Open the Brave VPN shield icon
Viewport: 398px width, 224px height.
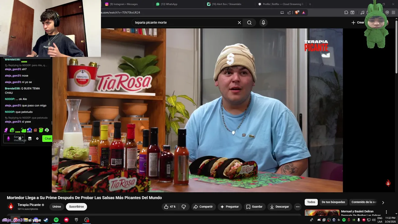pos(387,12)
